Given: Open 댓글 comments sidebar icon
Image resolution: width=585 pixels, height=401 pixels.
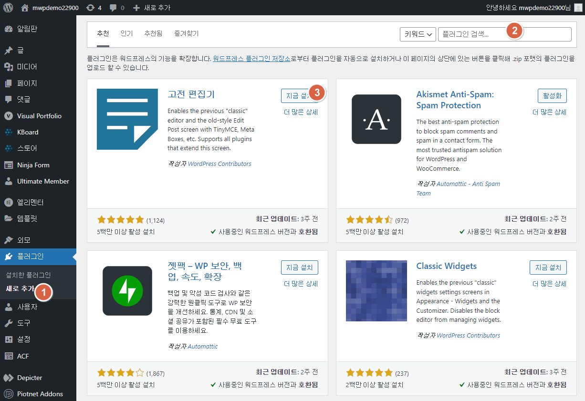Looking at the screenshot, I should click(x=8, y=99).
